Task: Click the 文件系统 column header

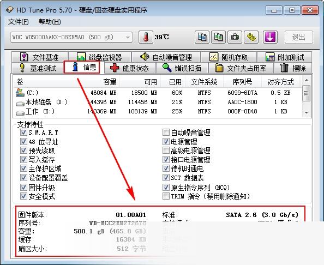Action: coord(204,82)
